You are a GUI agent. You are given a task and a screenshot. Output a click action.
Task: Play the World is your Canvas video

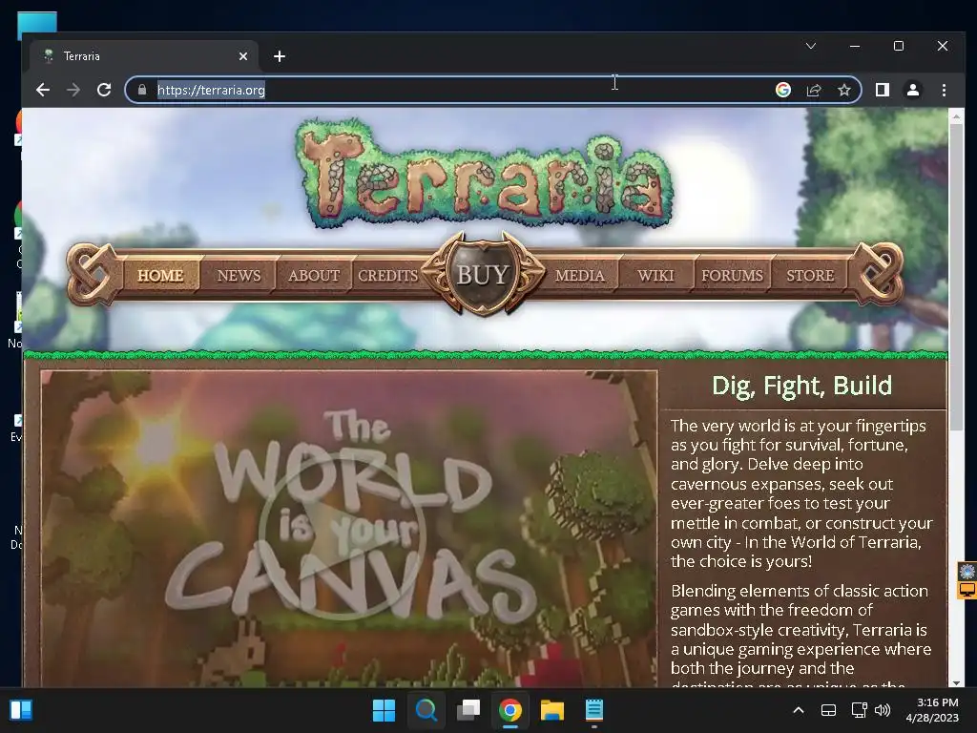click(x=343, y=534)
